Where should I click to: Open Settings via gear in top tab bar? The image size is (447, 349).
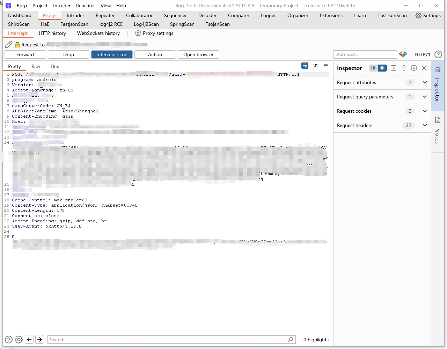pyautogui.click(x=428, y=15)
